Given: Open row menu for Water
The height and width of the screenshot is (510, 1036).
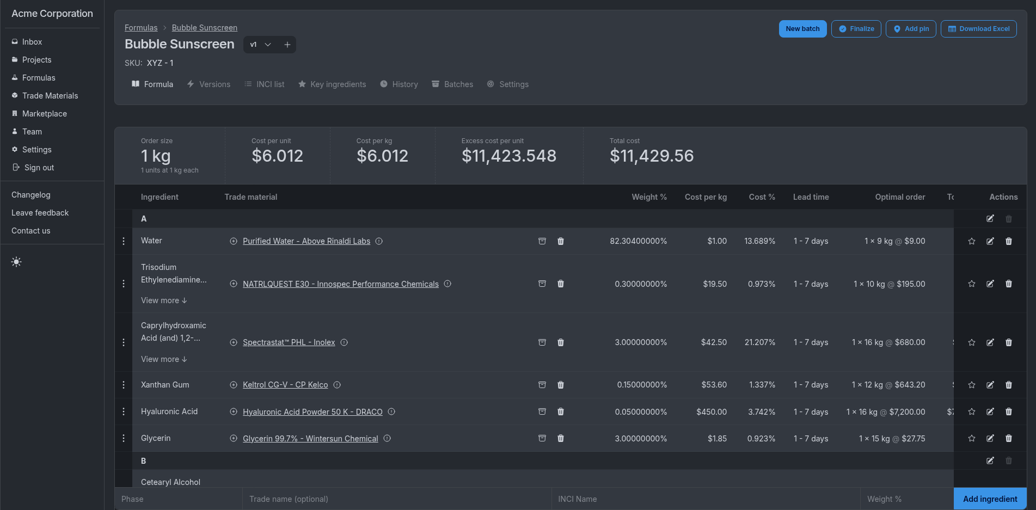Looking at the screenshot, I should click(124, 241).
